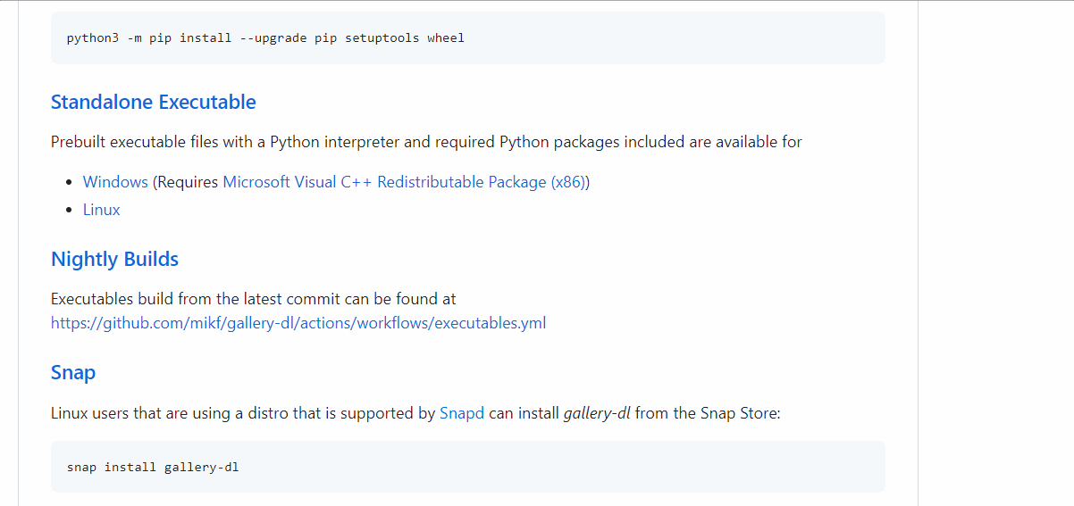Click the Snap section heading link
This screenshot has height=506, width=1074.
click(73, 373)
